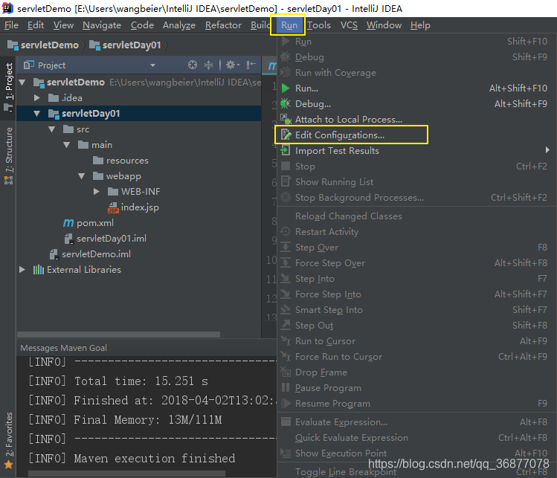Close the Run menu by clicking Run

tap(289, 25)
